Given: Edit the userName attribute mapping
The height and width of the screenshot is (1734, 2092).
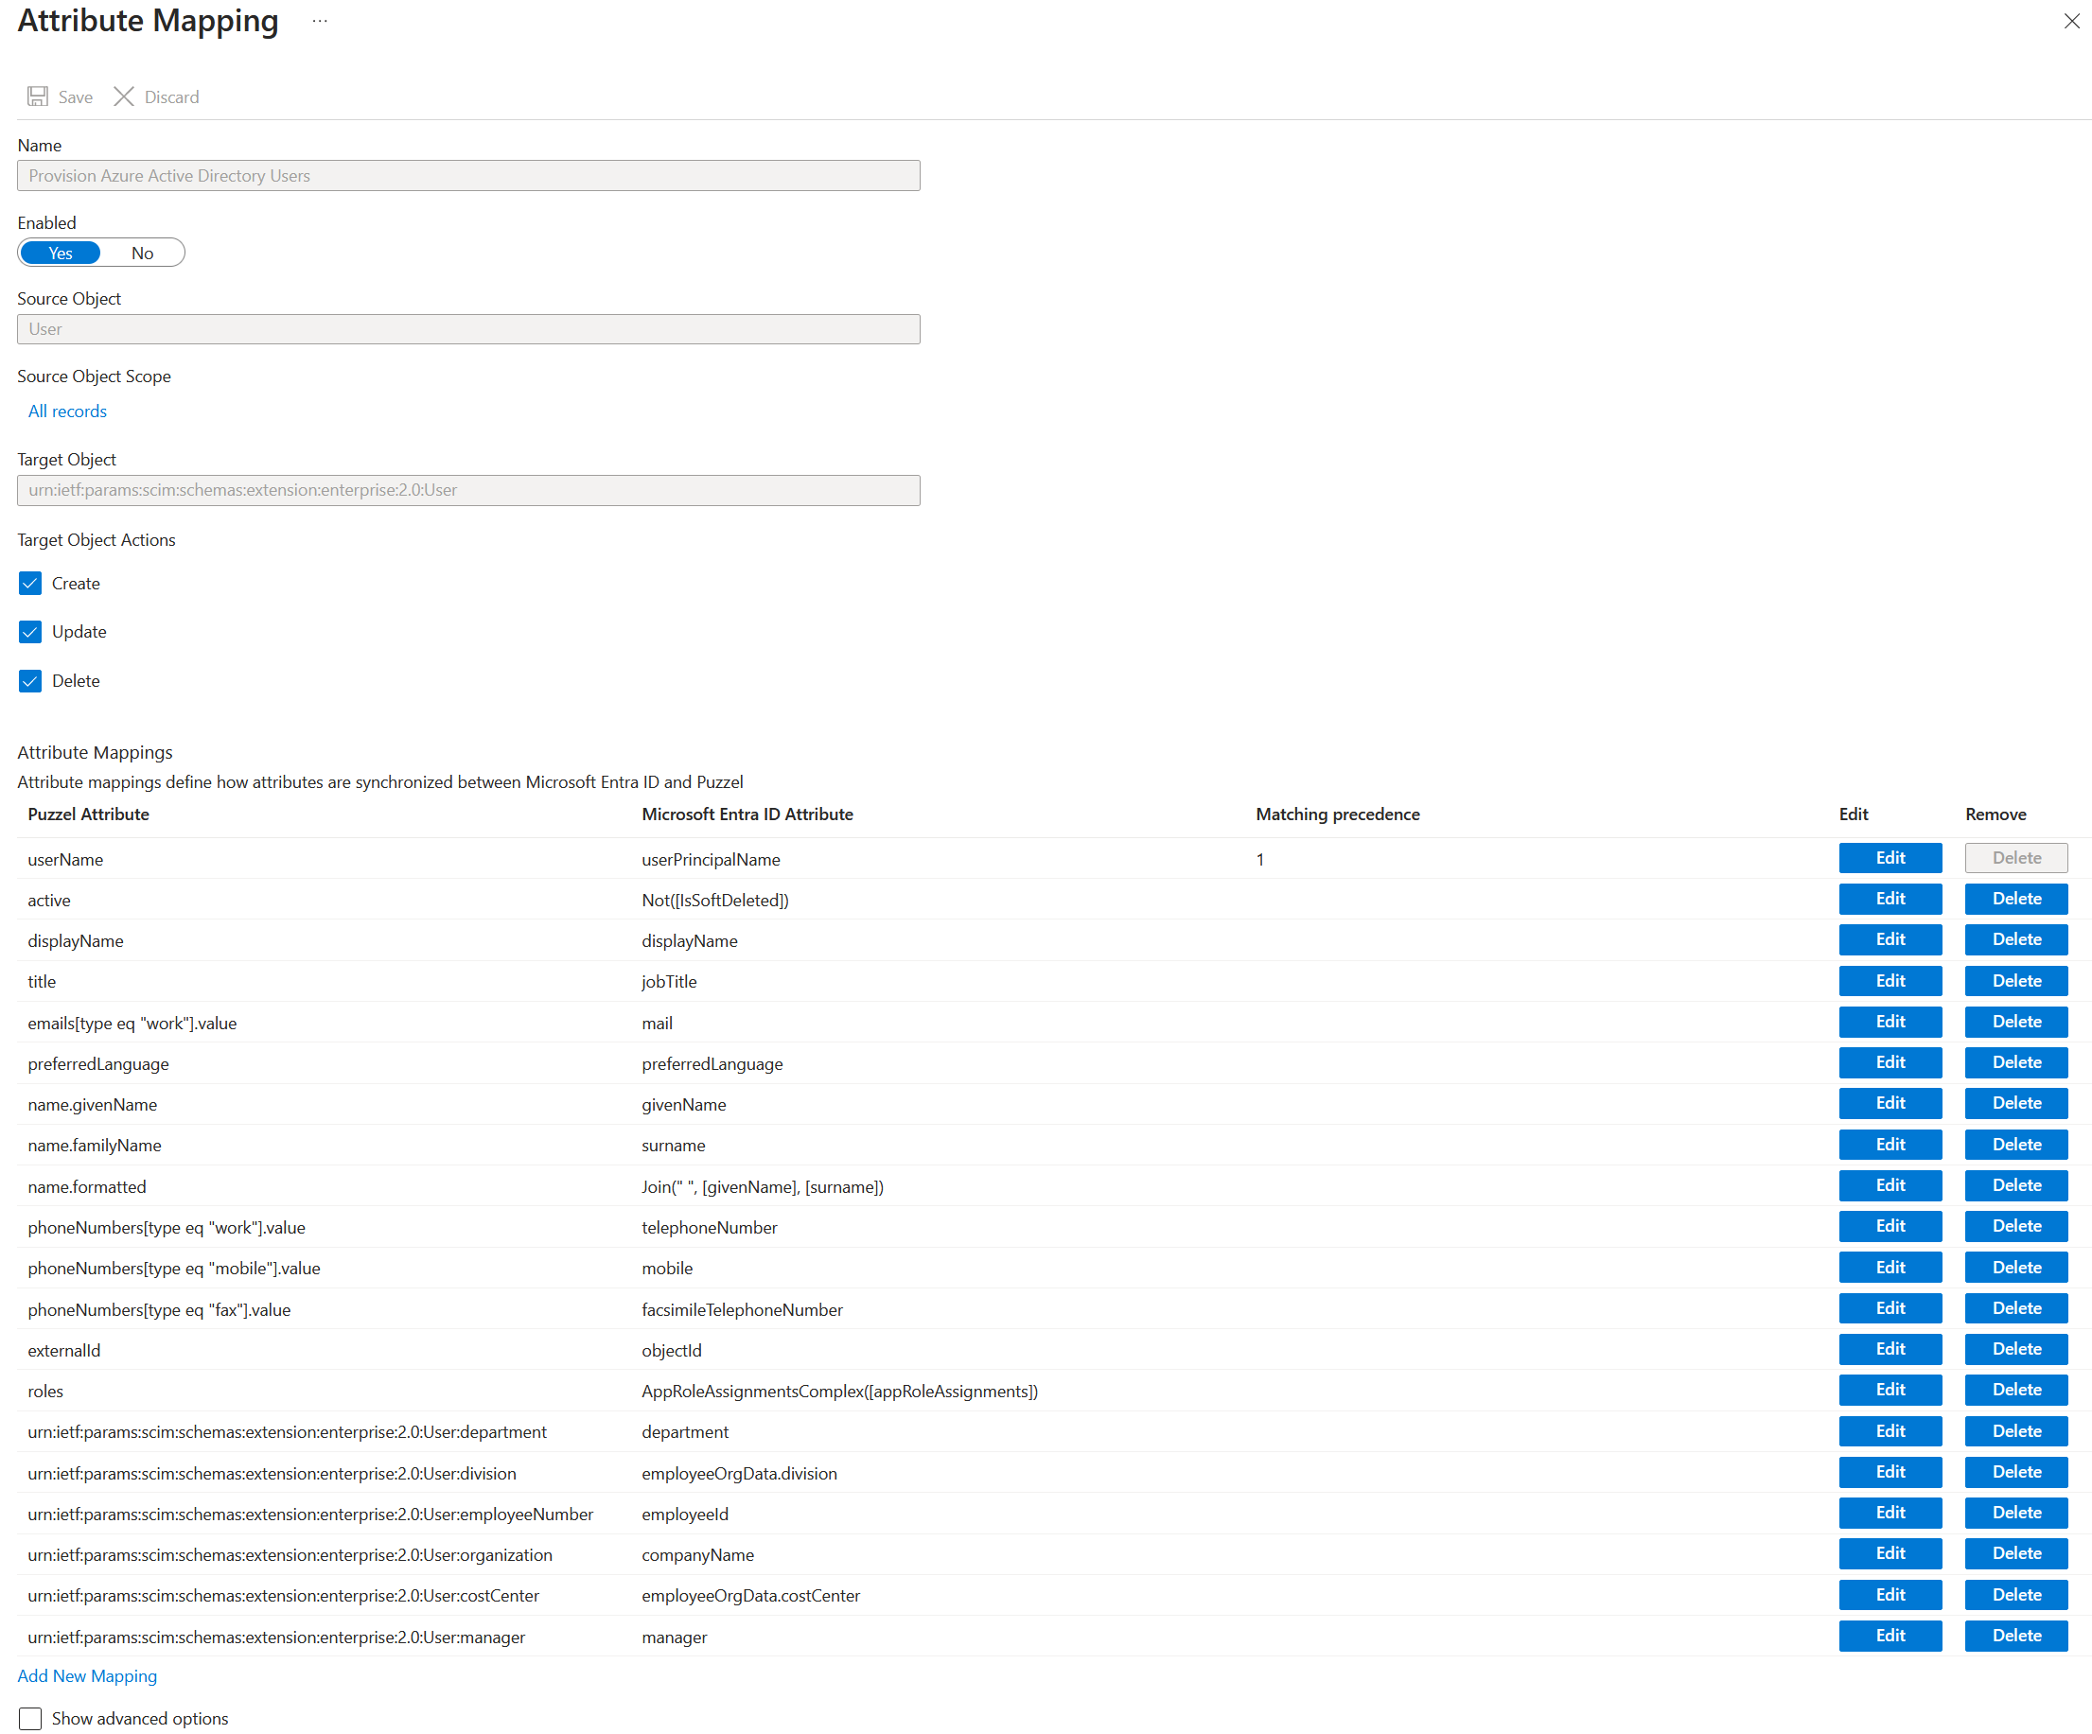Looking at the screenshot, I should pos(1889,857).
